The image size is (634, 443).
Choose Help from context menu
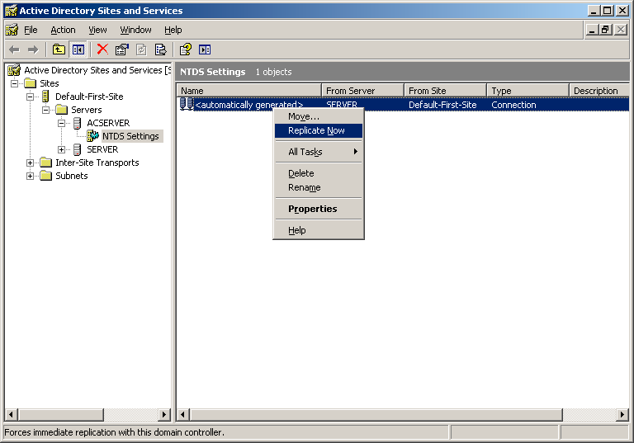tap(319, 230)
